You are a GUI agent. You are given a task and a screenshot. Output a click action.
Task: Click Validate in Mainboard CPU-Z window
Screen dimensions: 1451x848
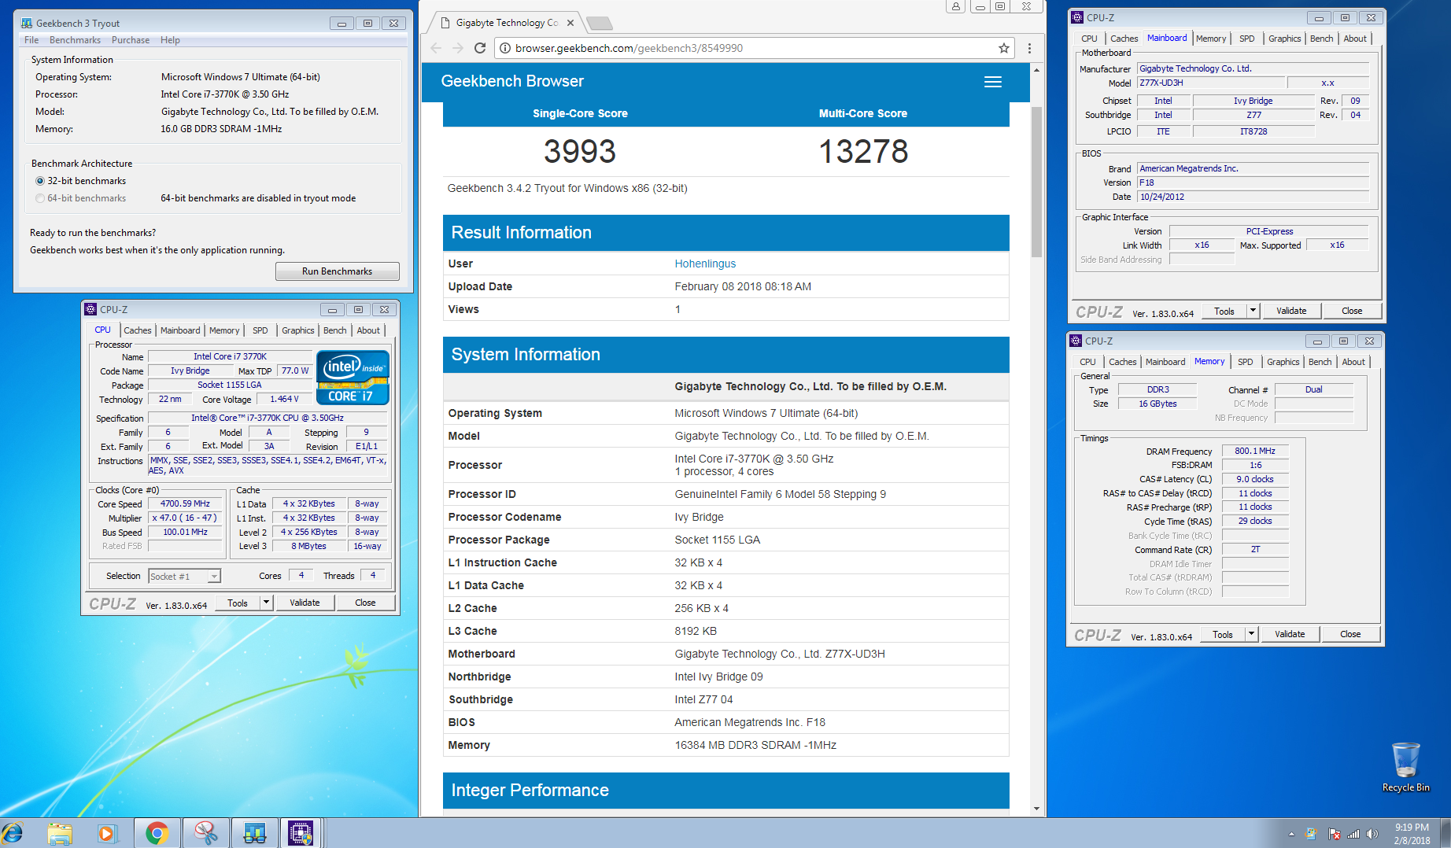1291,311
